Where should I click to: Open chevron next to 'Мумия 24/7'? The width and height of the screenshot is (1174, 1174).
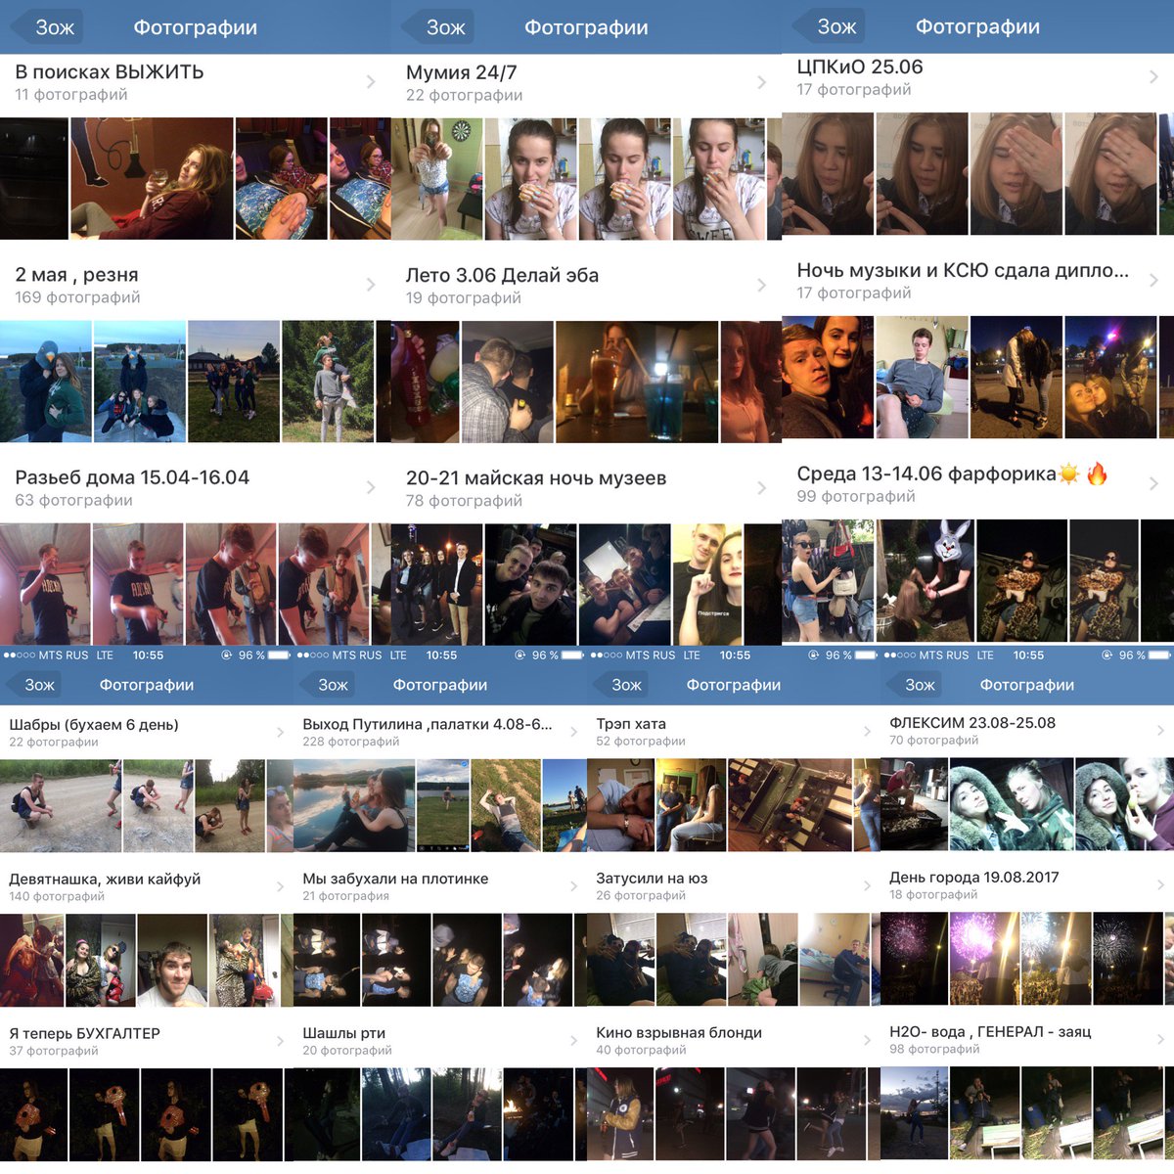tap(762, 82)
